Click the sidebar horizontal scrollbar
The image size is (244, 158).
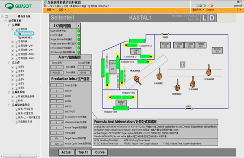click(x=20, y=156)
